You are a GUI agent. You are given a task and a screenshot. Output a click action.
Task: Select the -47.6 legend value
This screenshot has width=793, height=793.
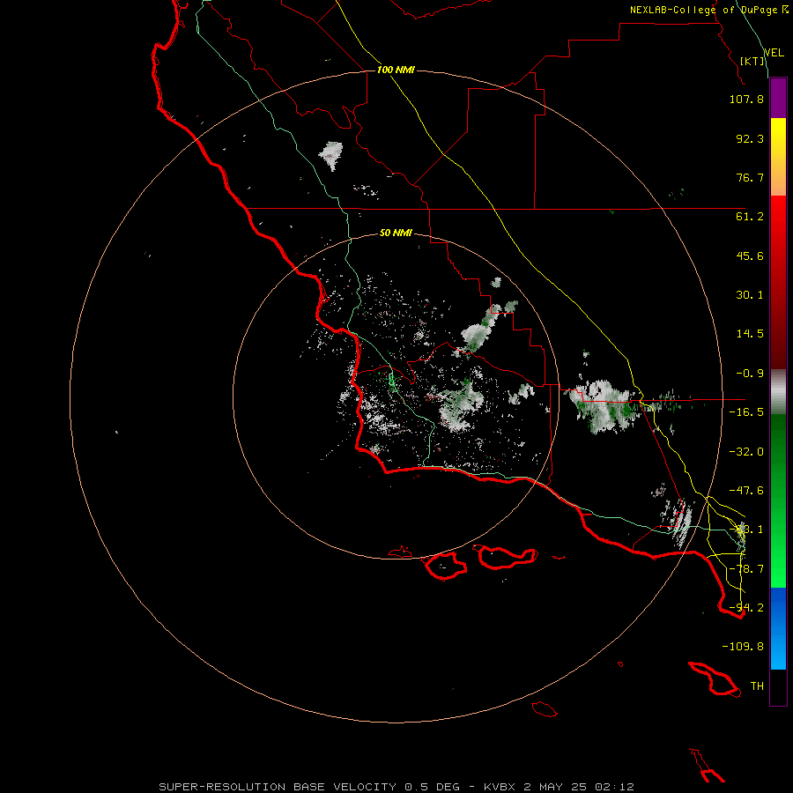point(746,491)
